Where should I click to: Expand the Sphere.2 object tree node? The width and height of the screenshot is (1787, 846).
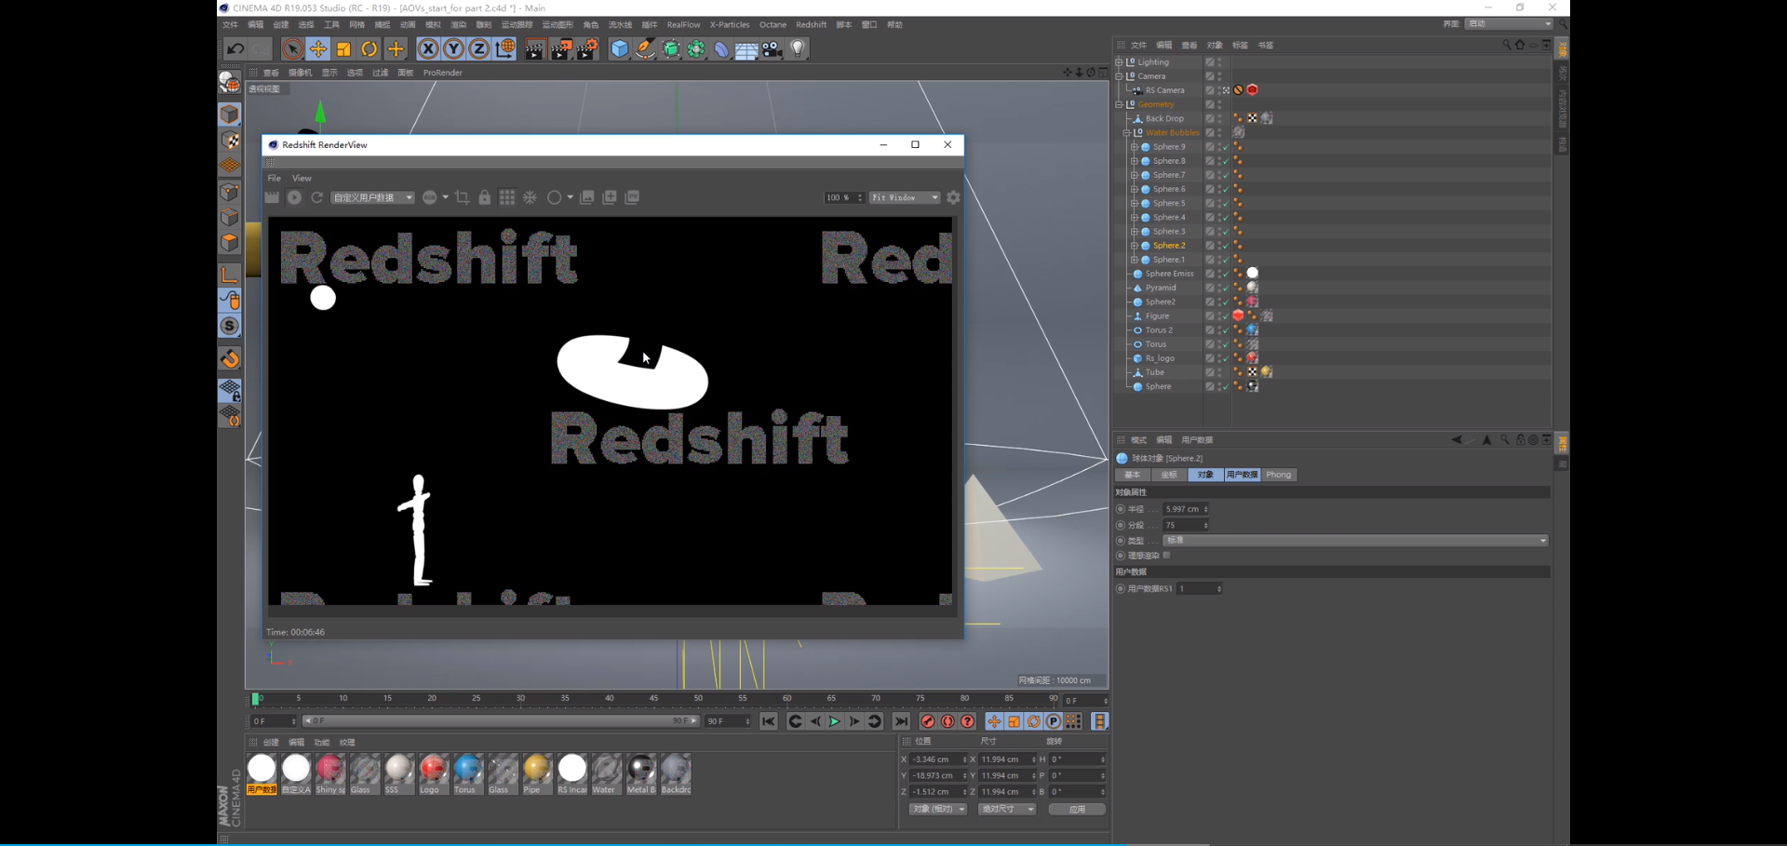coord(1134,246)
